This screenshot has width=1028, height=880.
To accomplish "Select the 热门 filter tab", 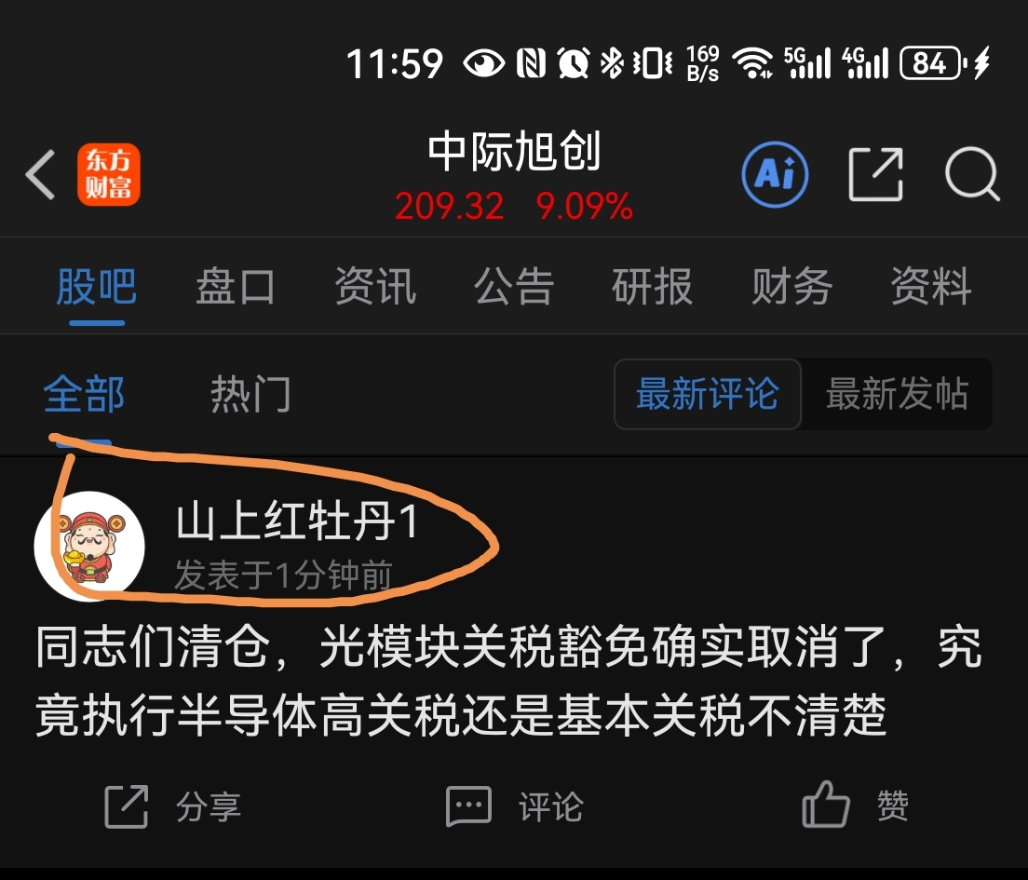I will click(250, 395).
